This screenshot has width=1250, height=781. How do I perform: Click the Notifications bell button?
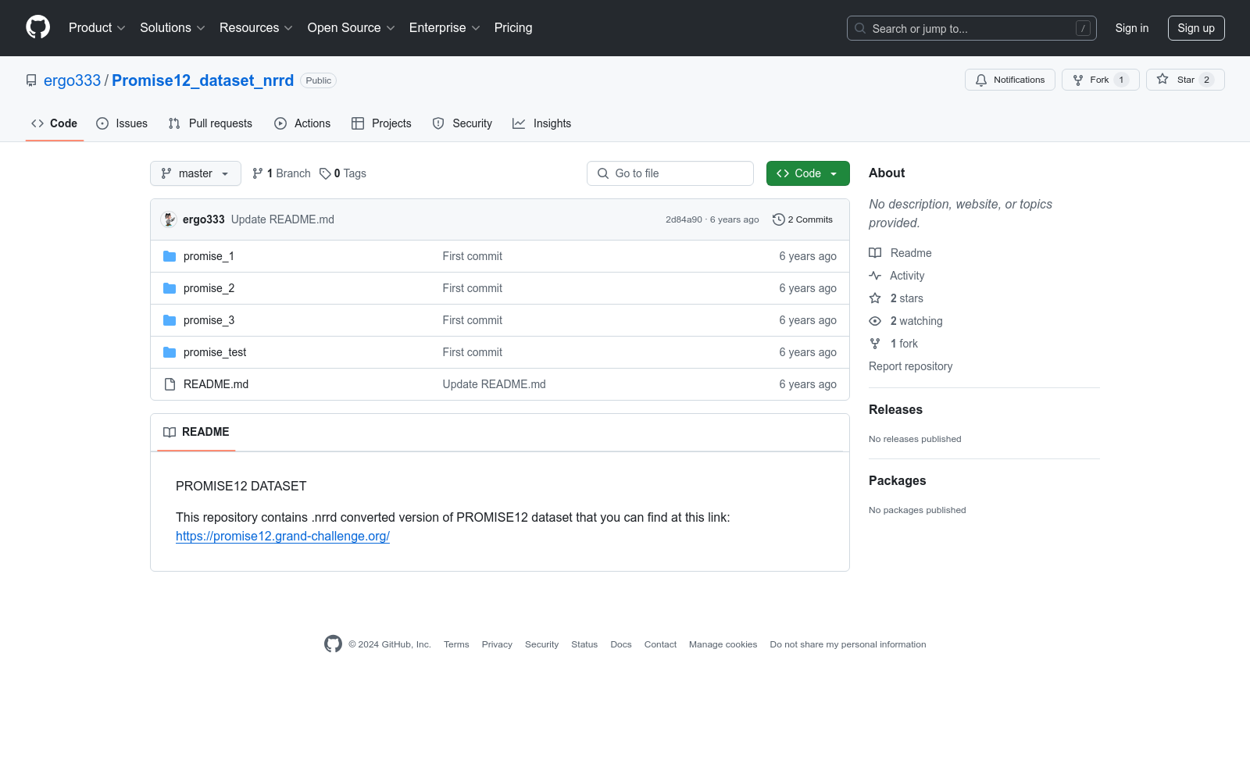(1009, 80)
